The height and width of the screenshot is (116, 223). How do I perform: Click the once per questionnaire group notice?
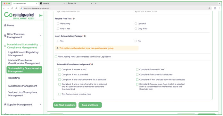click(x=97, y=48)
